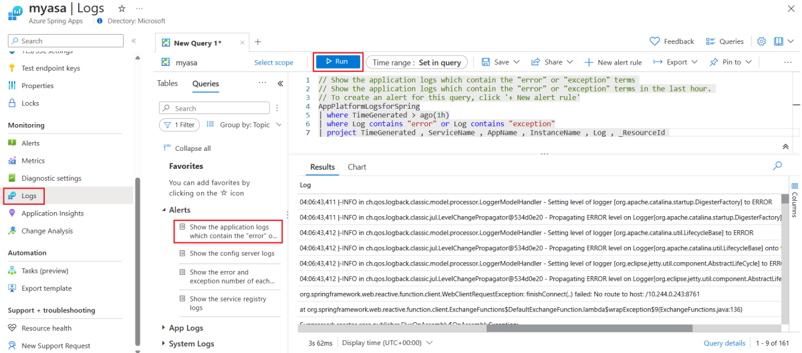The width and height of the screenshot is (802, 353).
Task: Switch to the Chart tab
Action: [x=357, y=167]
